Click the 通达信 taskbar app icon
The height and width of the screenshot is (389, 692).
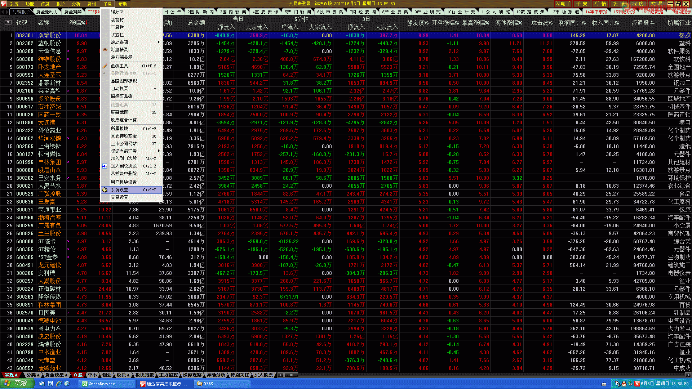coord(143,384)
